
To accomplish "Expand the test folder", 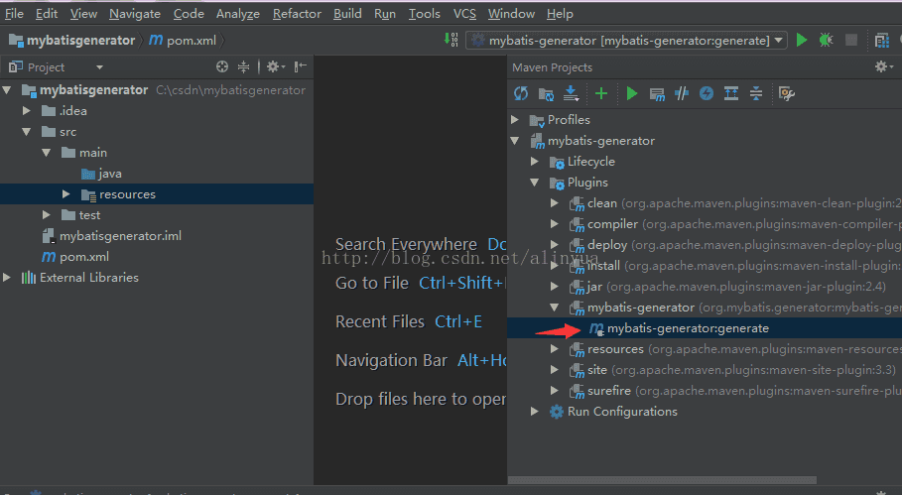I will pyautogui.click(x=47, y=215).
